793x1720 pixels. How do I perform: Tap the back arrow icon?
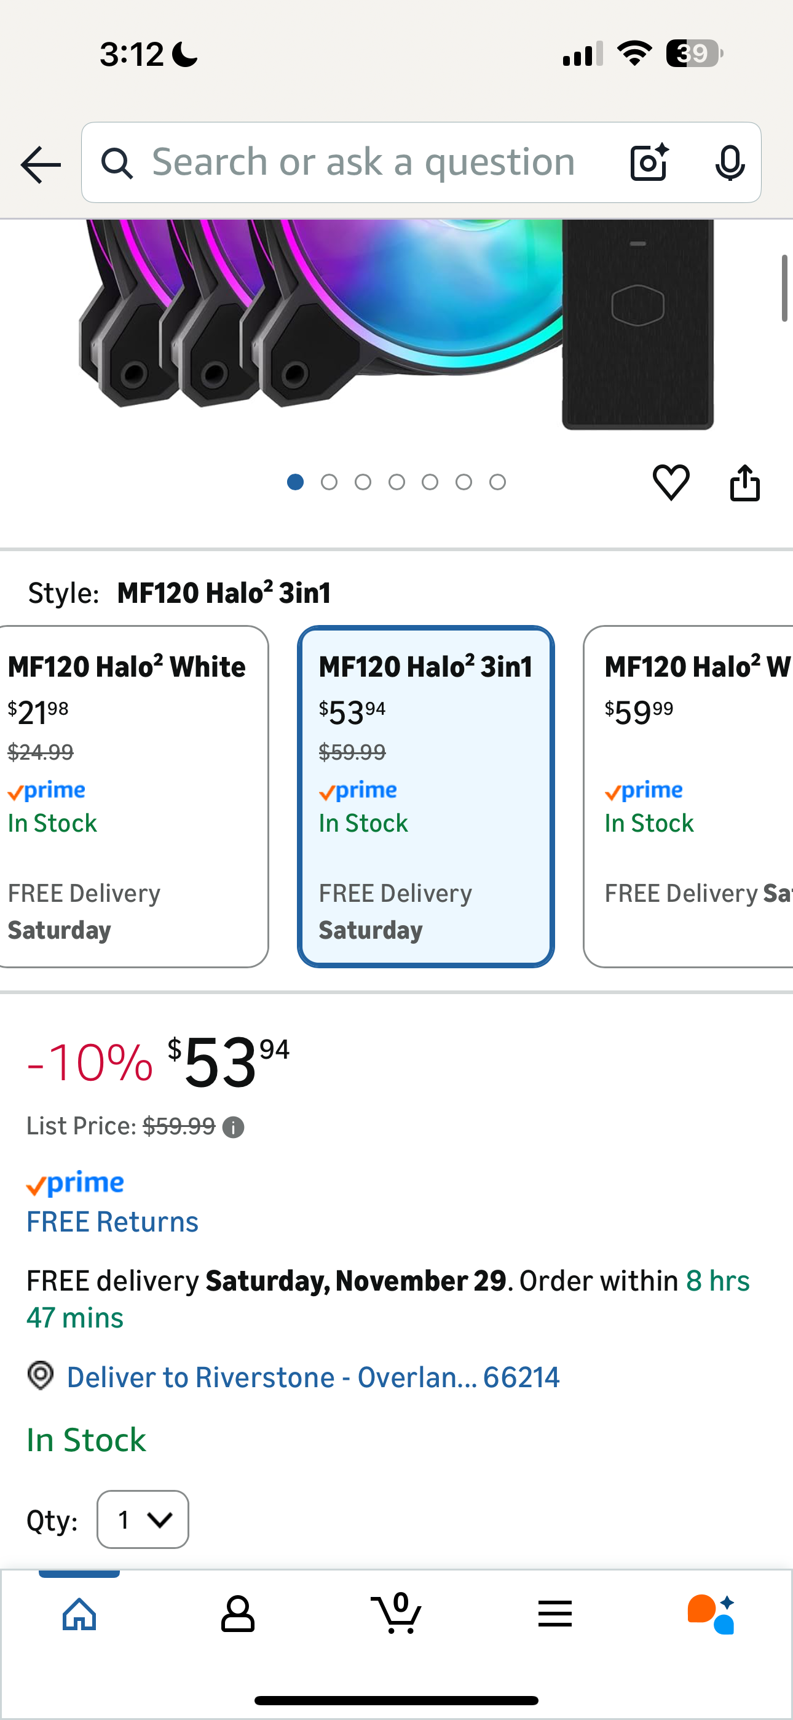(41, 164)
